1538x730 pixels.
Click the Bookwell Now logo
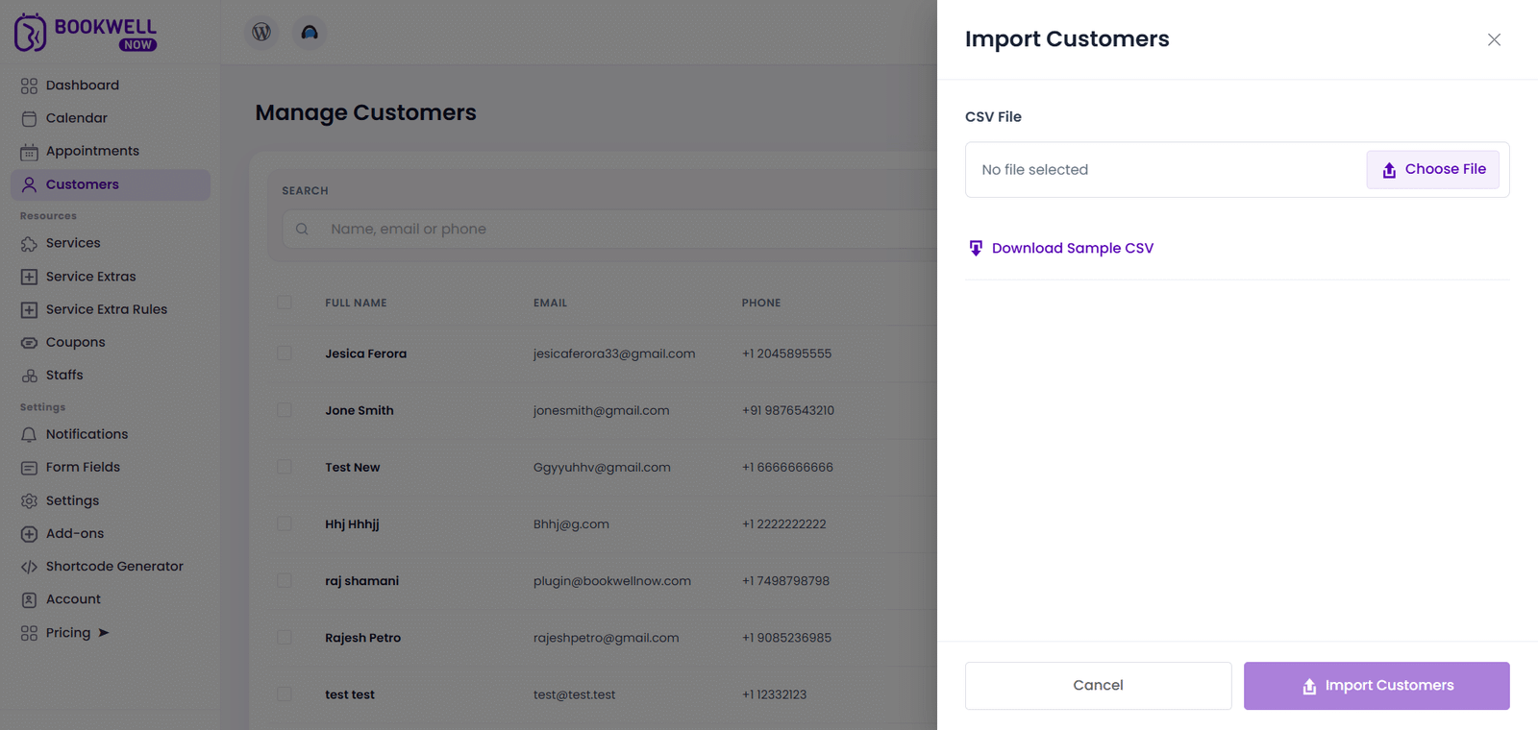pyautogui.click(x=86, y=33)
